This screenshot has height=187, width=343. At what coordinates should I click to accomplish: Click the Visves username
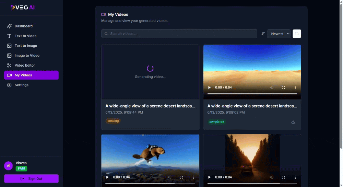(21, 163)
